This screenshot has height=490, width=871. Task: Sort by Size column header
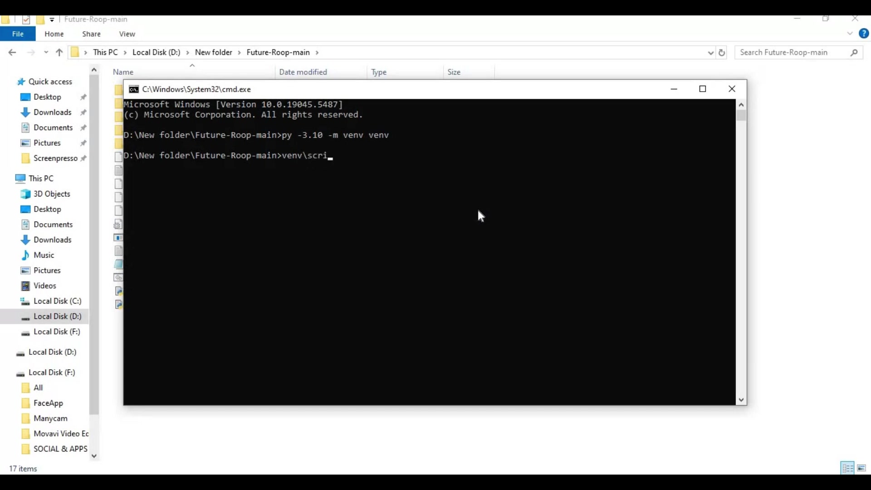(x=454, y=72)
